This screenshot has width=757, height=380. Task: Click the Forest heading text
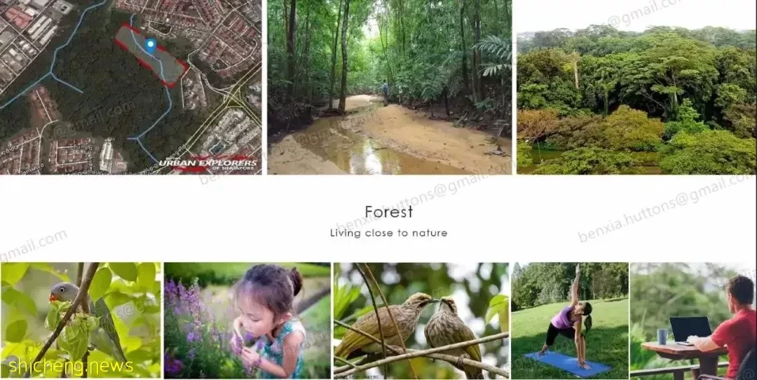click(389, 212)
